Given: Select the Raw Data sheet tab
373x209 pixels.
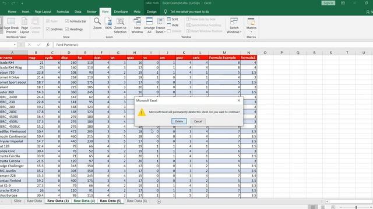Looking at the screenshot, I should pyautogui.click(x=34, y=201).
